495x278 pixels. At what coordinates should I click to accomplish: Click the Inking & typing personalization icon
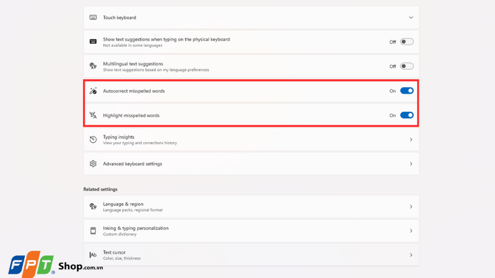pos(93,230)
